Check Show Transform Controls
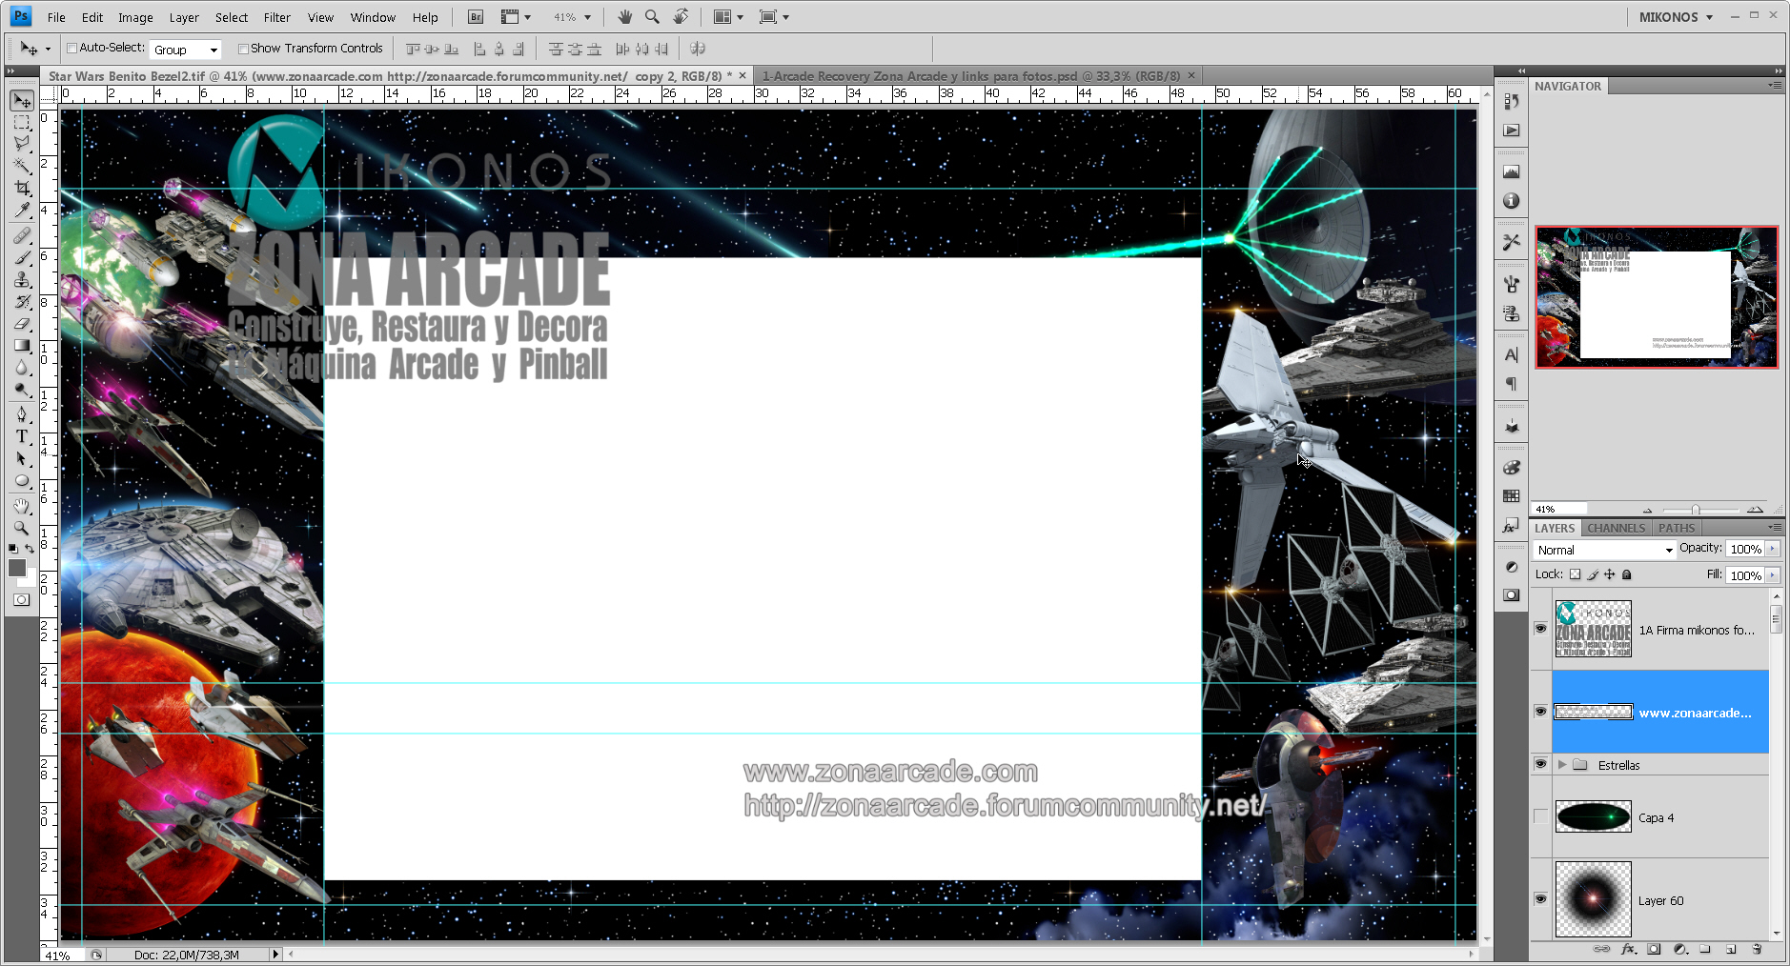Image resolution: width=1790 pixels, height=966 pixels. click(243, 49)
